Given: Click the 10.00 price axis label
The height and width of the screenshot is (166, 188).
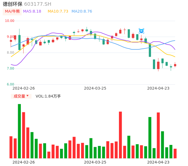Looking at the screenshot, I should coord(10,21).
